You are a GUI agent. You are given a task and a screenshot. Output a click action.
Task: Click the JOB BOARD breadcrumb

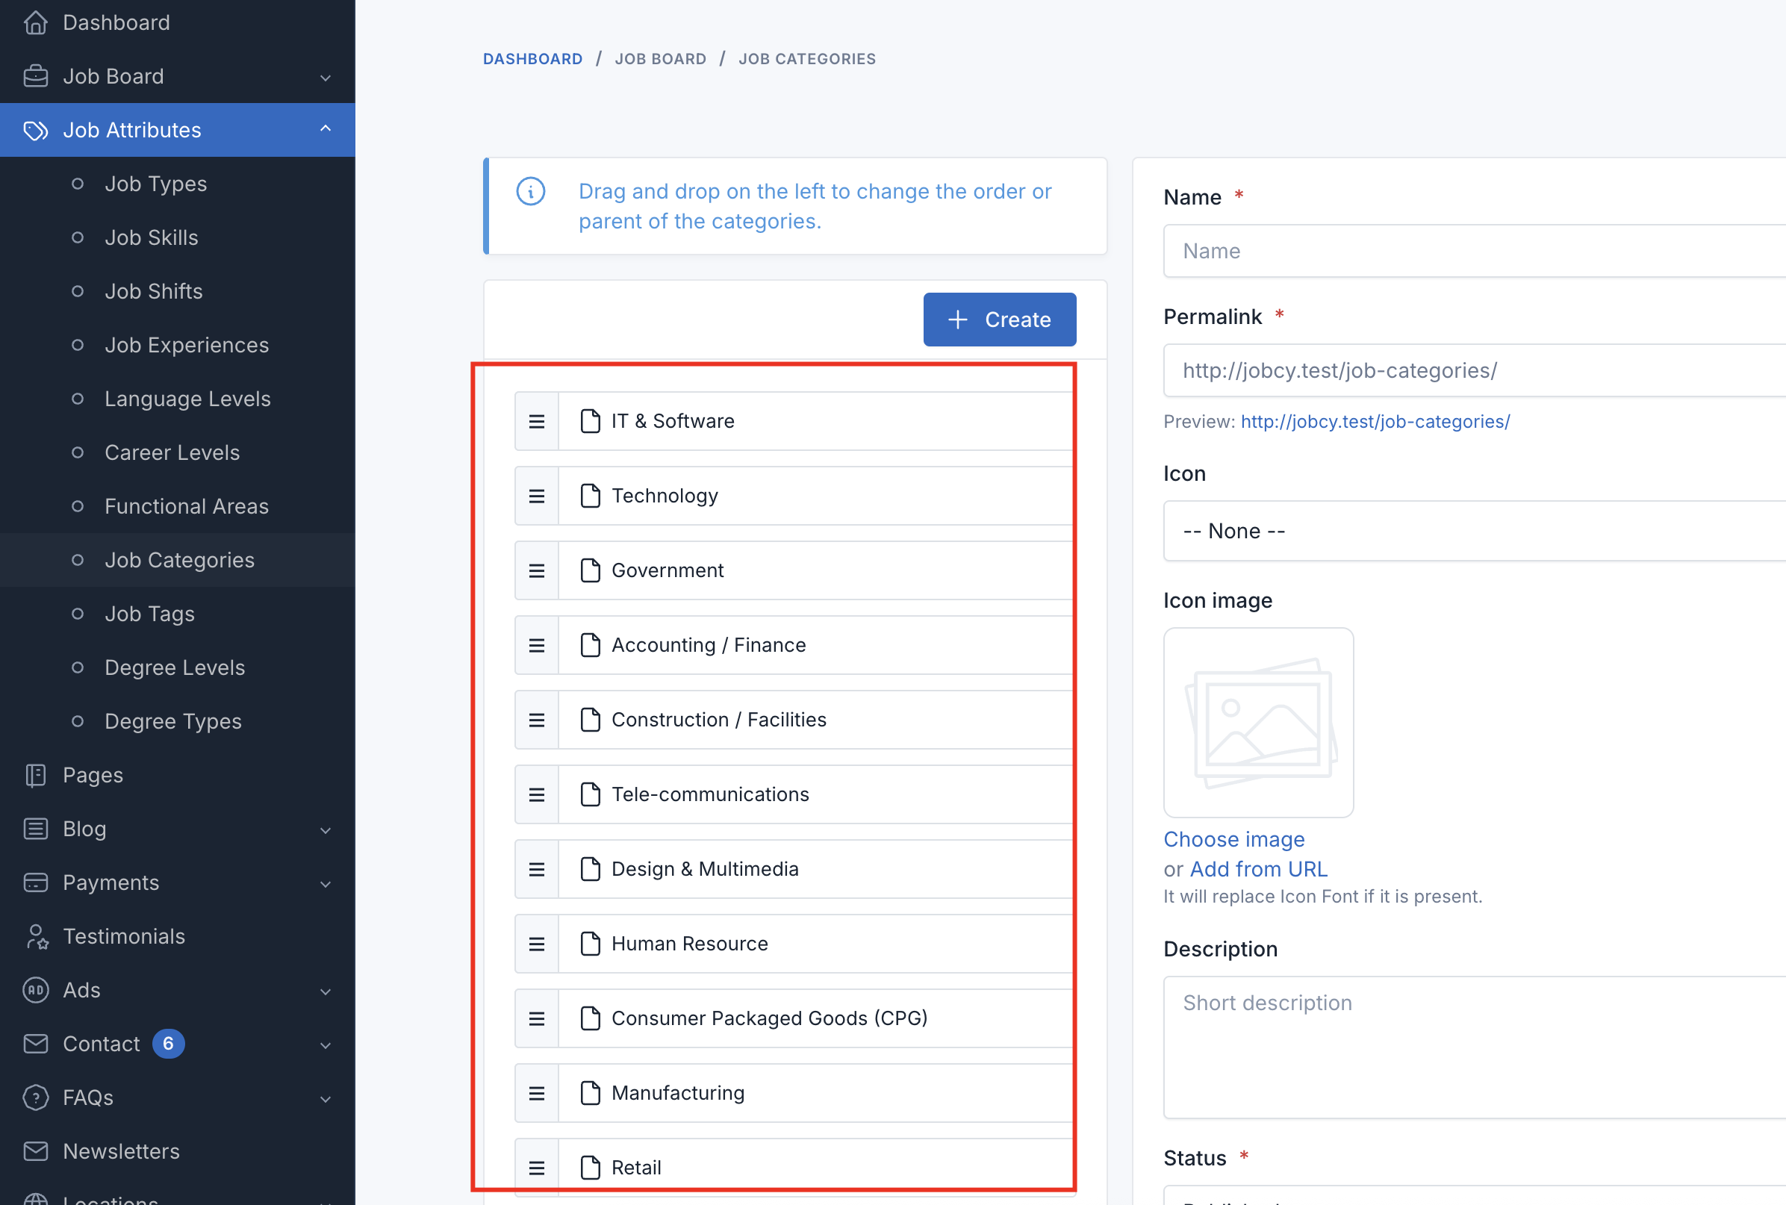(660, 59)
